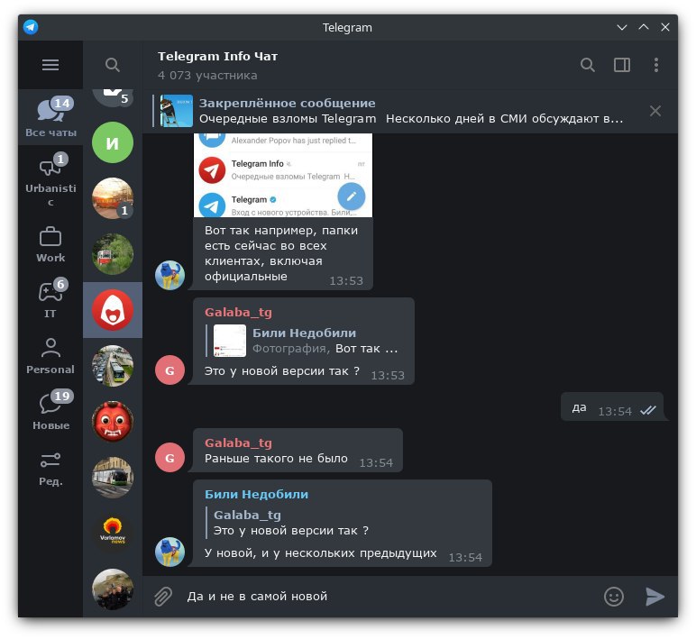Click the '4 073 участника' member count
The width and height of the screenshot is (696, 639).
click(207, 76)
